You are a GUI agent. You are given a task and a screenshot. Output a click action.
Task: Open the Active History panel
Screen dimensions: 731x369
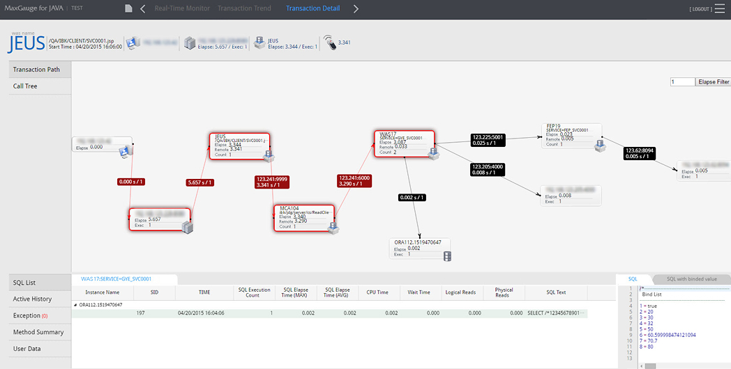[x=40, y=299]
